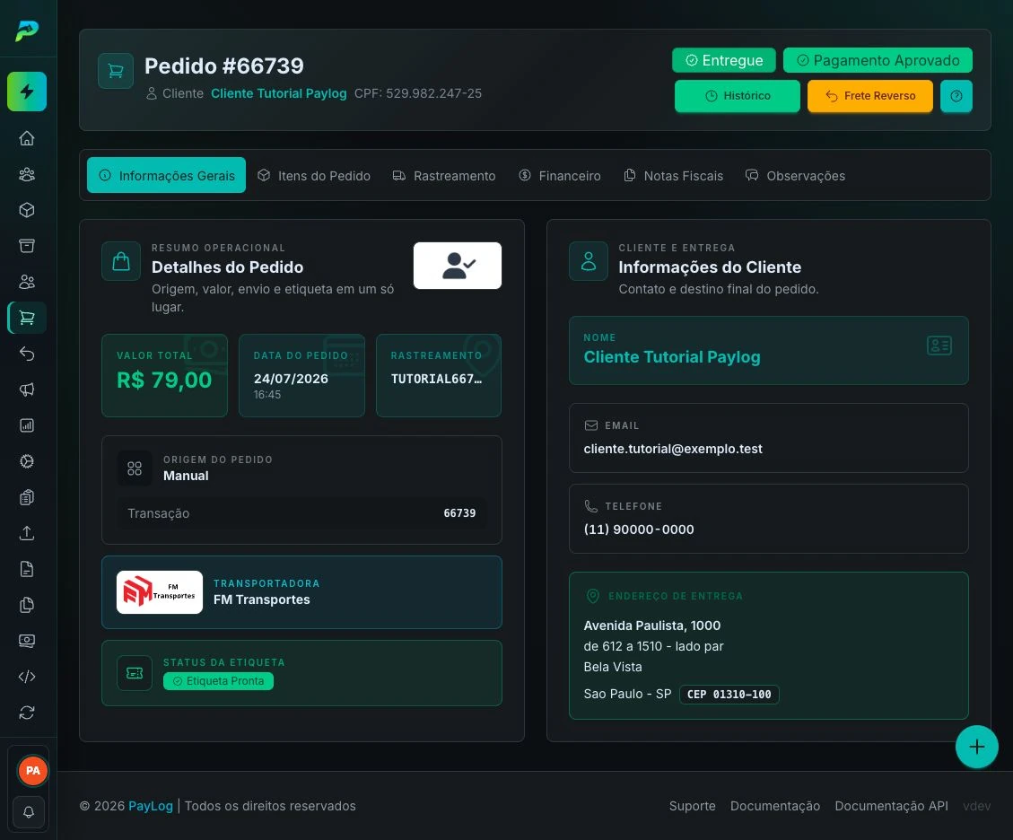The width and height of the screenshot is (1013, 840).
Task: Open the return arrow sidebar icon
Action: (27, 354)
